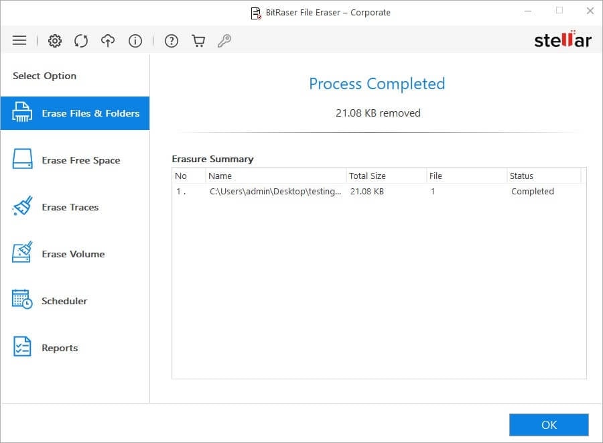Open the hamburger menu

pos(19,40)
